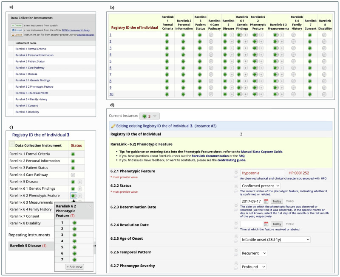Viewport: 340px width, 277px height.
Task: Open contributing guide link
Action: coord(231,161)
